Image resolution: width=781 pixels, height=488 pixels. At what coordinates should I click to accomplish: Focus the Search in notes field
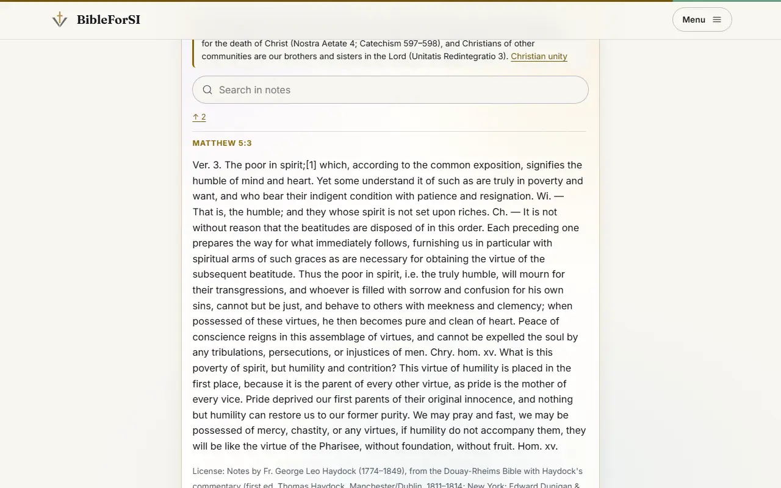(x=390, y=90)
